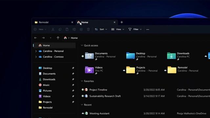Open the New dropdown menu

tap(40, 29)
